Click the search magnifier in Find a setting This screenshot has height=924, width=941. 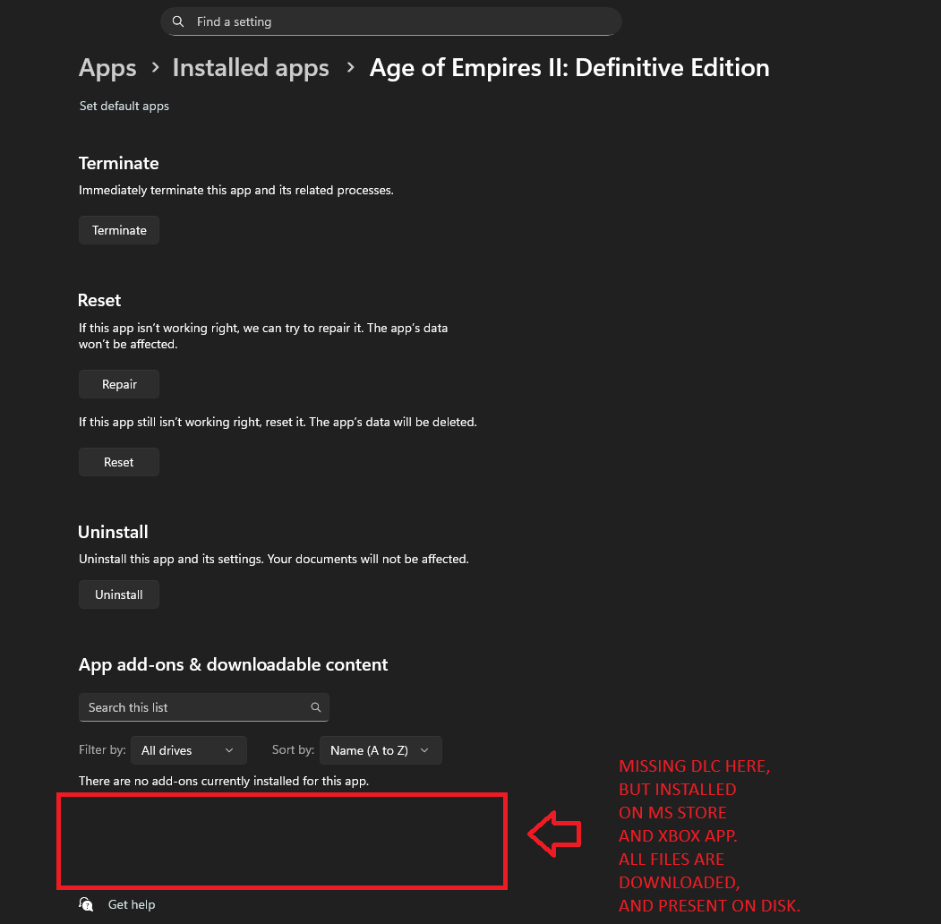pos(178,21)
